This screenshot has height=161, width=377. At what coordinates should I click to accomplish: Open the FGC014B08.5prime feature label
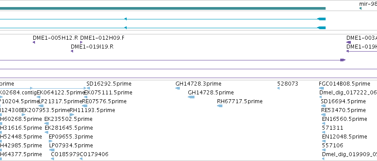click(345, 84)
